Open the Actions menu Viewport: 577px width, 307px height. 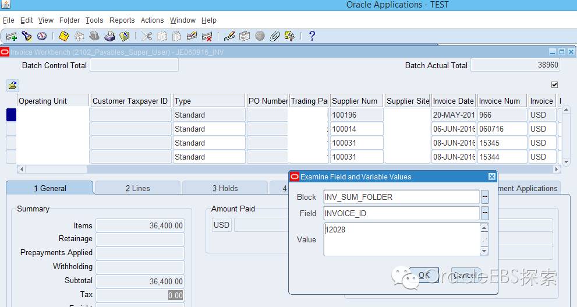point(152,20)
